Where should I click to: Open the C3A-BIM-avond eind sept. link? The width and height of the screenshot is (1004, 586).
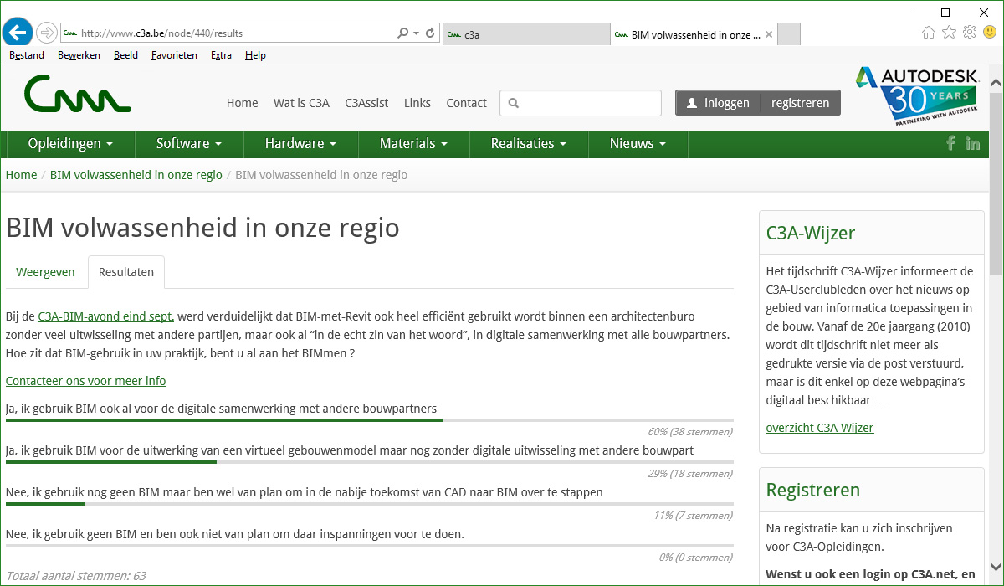(106, 316)
